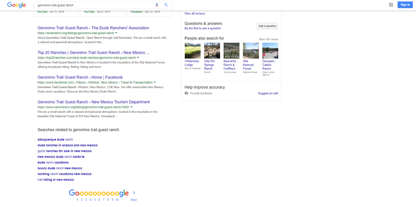Open Top 20 Ranches result link
Image resolution: width=416 pixels, height=207 pixels.
pos(94,53)
